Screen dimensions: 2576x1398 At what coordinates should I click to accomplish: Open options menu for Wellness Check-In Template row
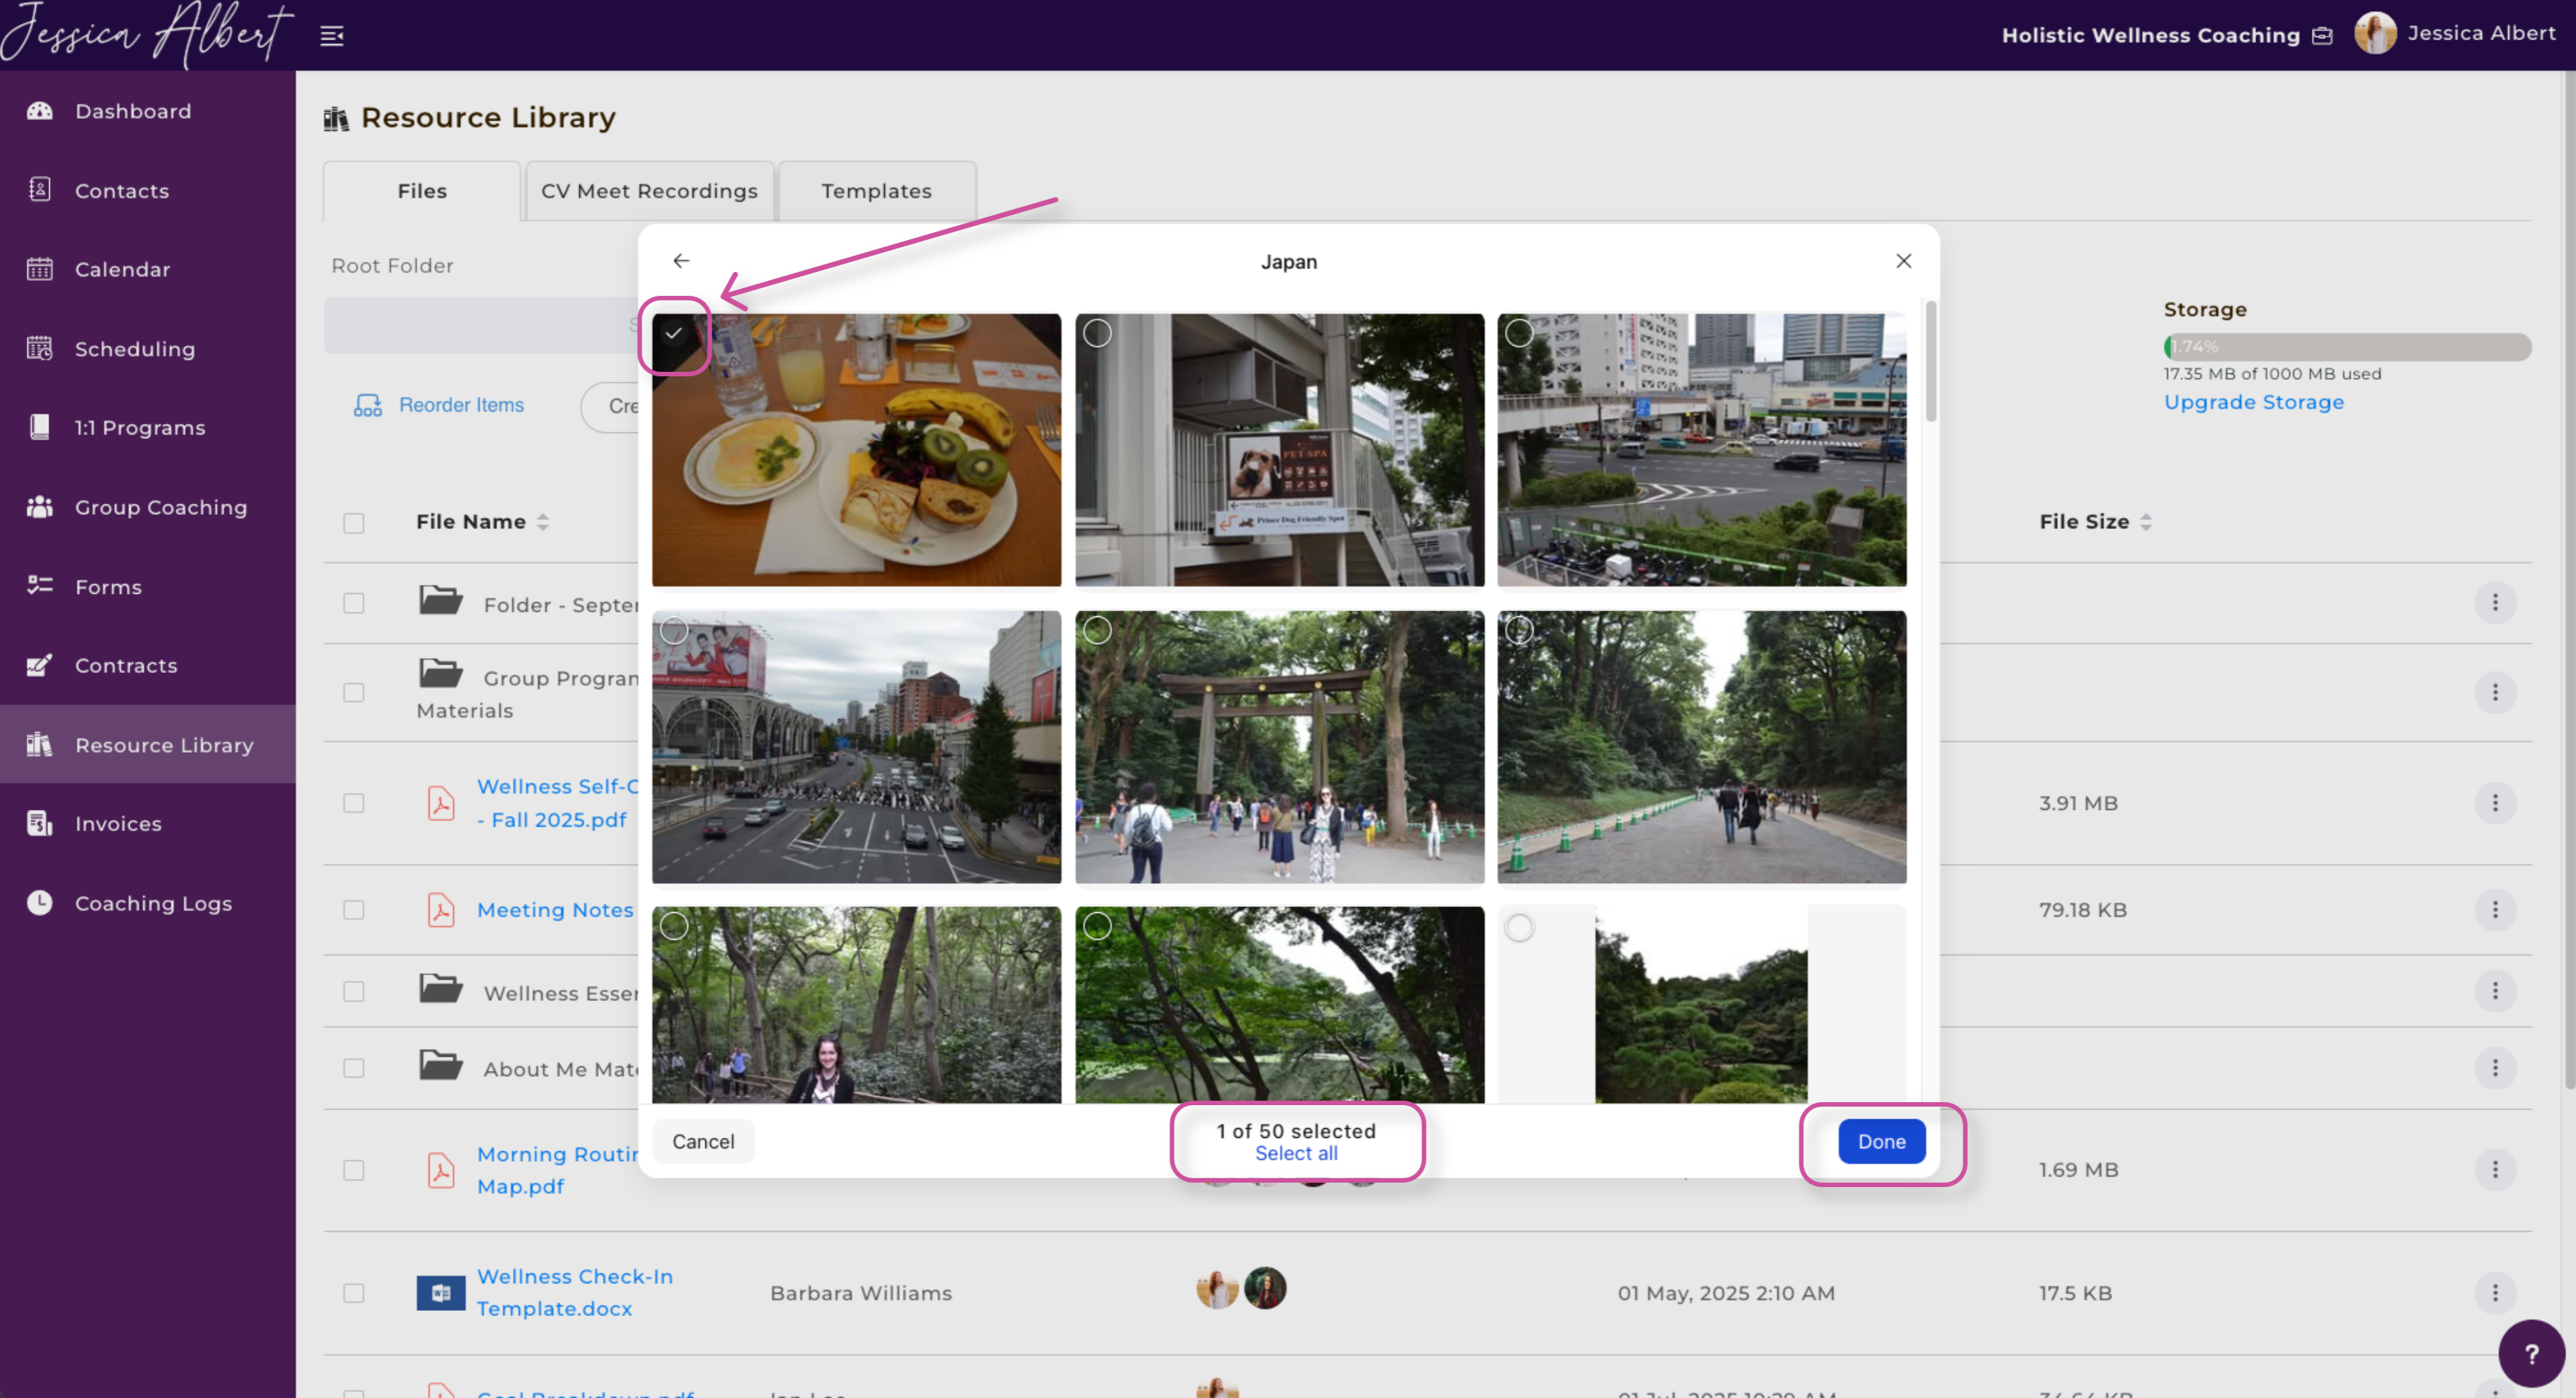tap(2494, 1293)
